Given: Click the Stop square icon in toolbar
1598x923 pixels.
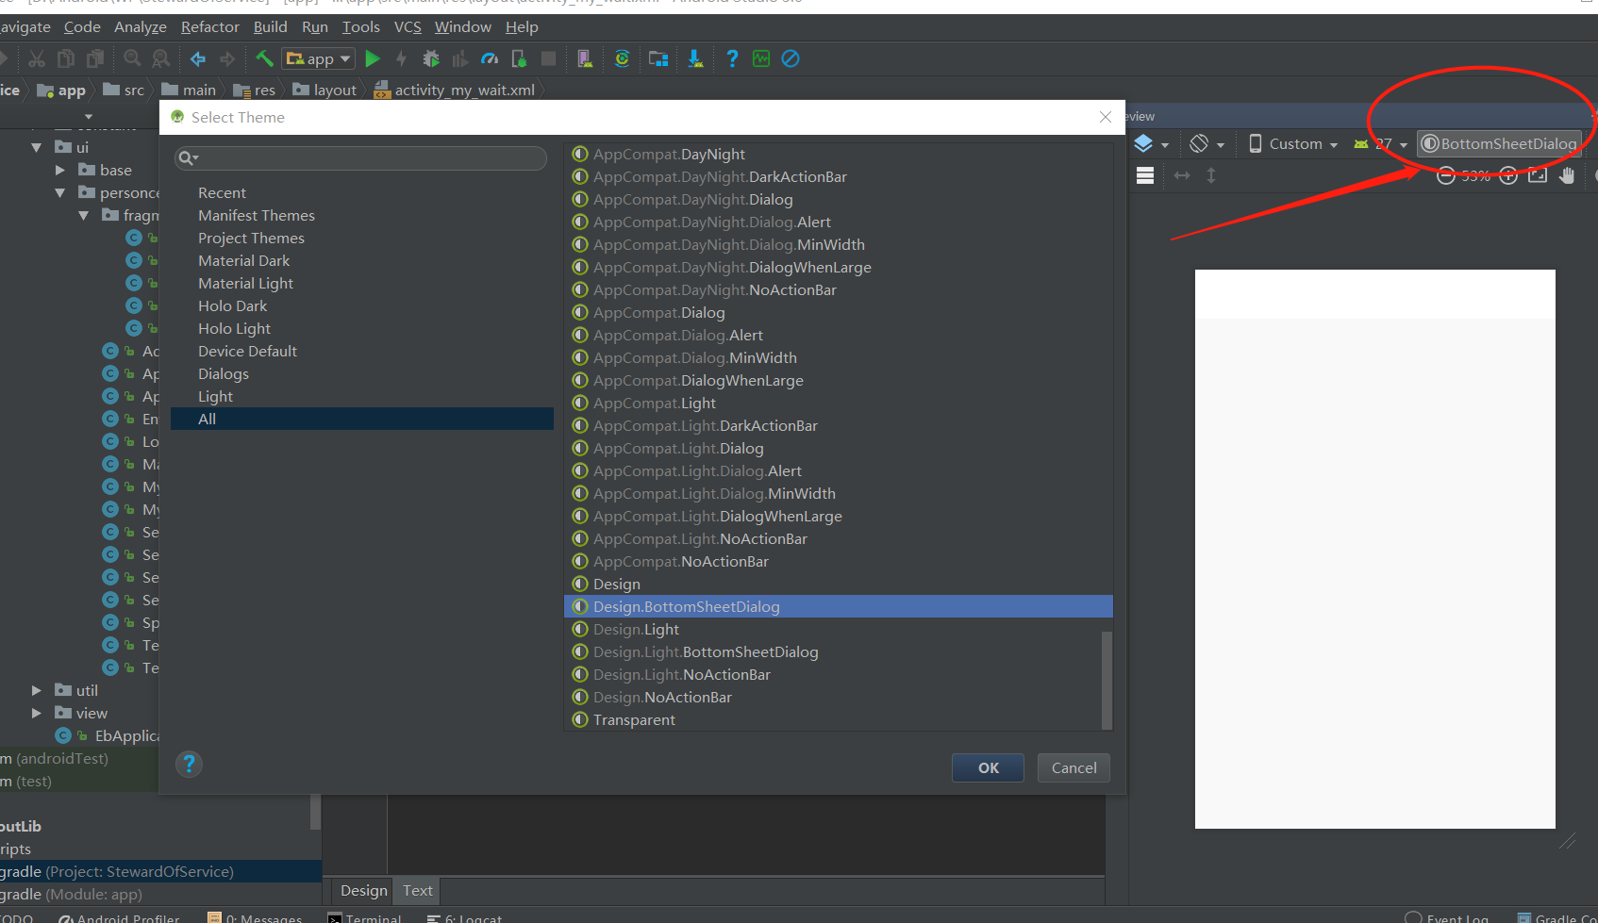Looking at the screenshot, I should point(548,58).
